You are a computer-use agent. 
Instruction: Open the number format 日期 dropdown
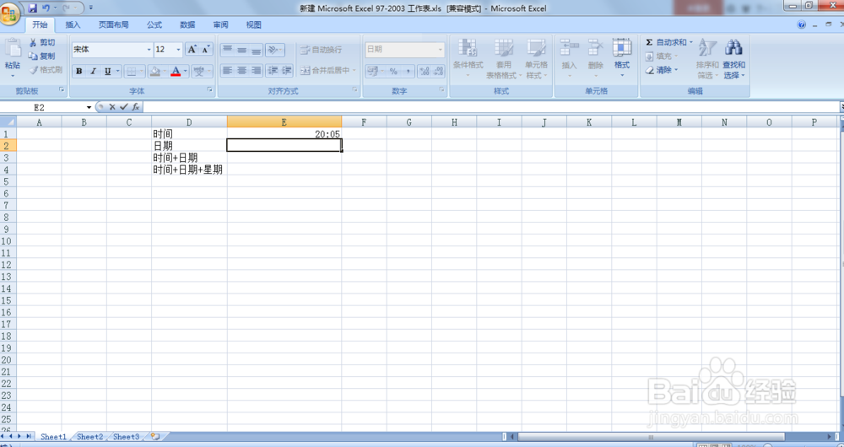point(441,50)
